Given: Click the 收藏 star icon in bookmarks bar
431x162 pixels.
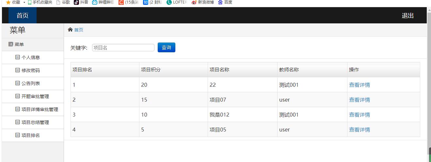Looking at the screenshot, I should [x=8, y=2].
